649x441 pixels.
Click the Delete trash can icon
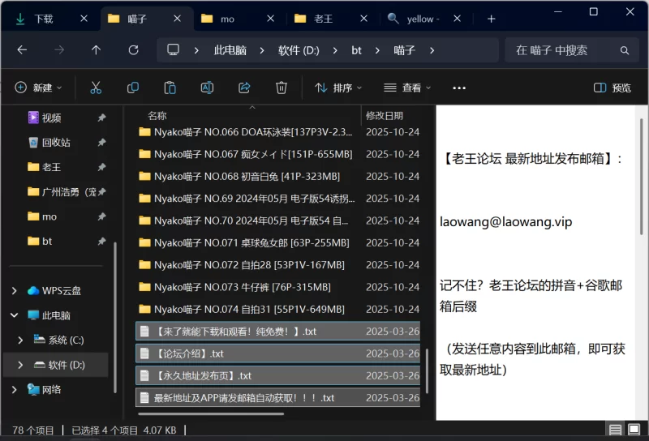(x=282, y=88)
